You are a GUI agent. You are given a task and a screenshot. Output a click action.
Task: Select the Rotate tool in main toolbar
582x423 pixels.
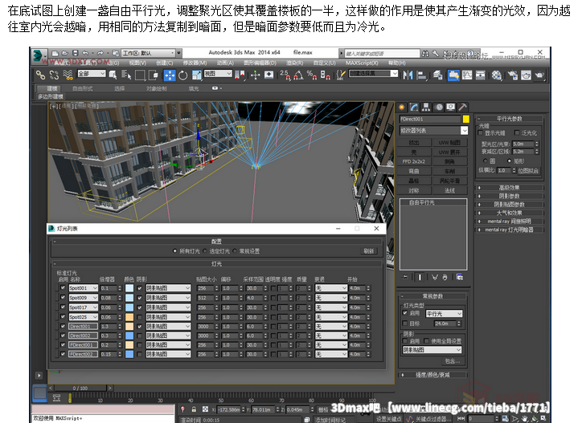coord(182,75)
